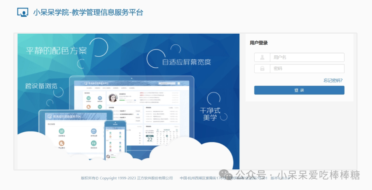The height and width of the screenshot is (190, 372).
Task: Click the 跨设备浏览 banner text
Action: (x=42, y=86)
